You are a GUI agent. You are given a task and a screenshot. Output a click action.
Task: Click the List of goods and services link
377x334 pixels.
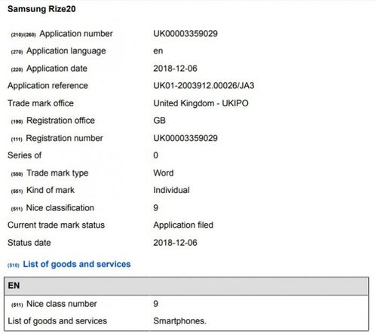[x=77, y=264]
